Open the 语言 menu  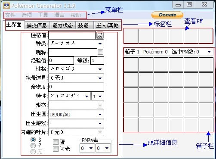(59, 15)
